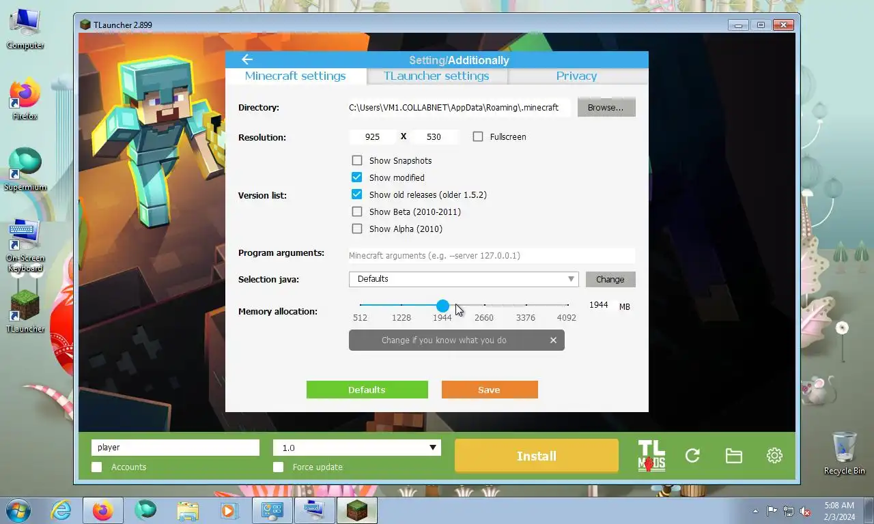Uncheck Show modified
The width and height of the screenshot is (874, 524).
(357, 177)
